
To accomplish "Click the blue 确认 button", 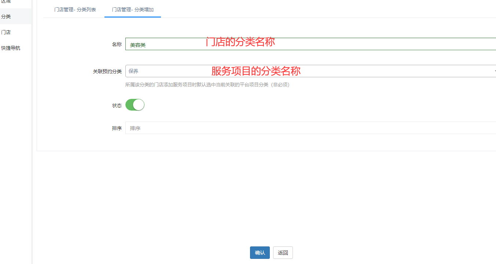I will (260, 253).
